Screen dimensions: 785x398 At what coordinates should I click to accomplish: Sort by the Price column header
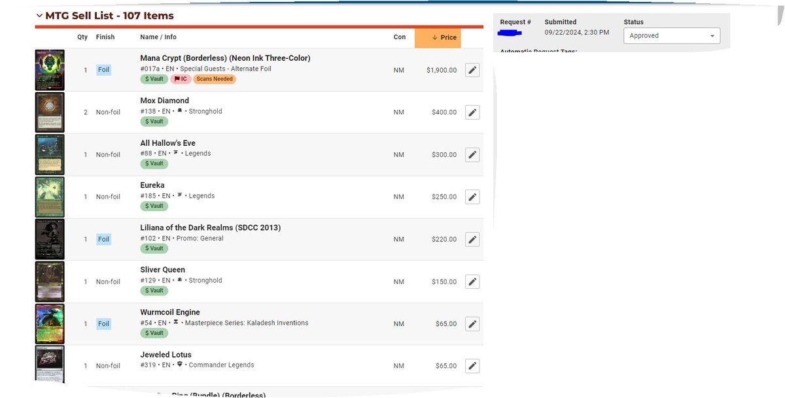point(438,37)
